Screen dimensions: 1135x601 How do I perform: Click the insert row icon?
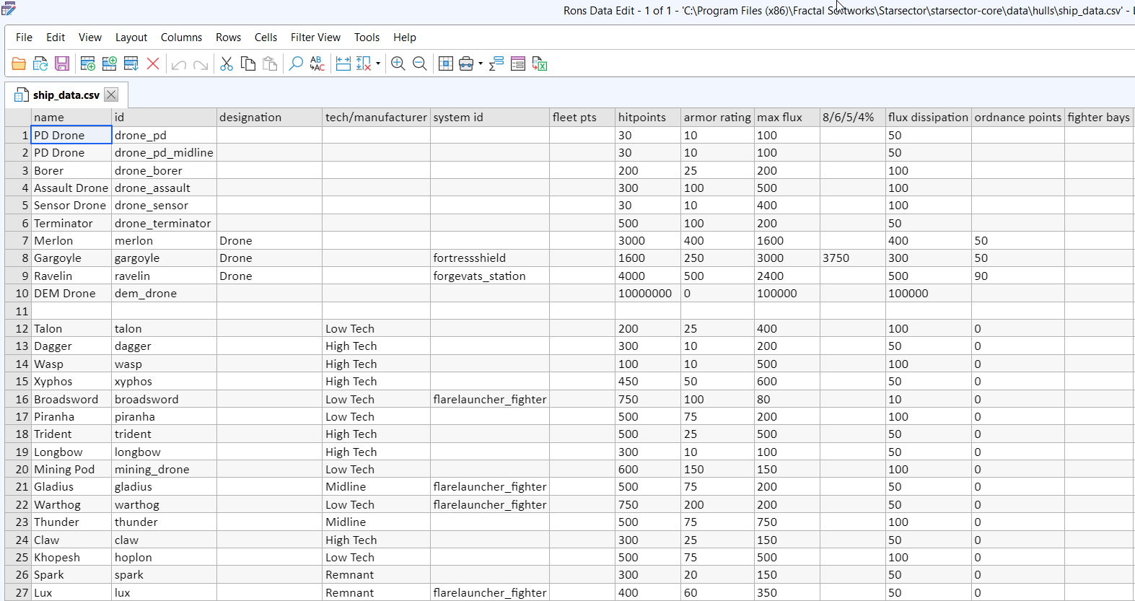88,64
